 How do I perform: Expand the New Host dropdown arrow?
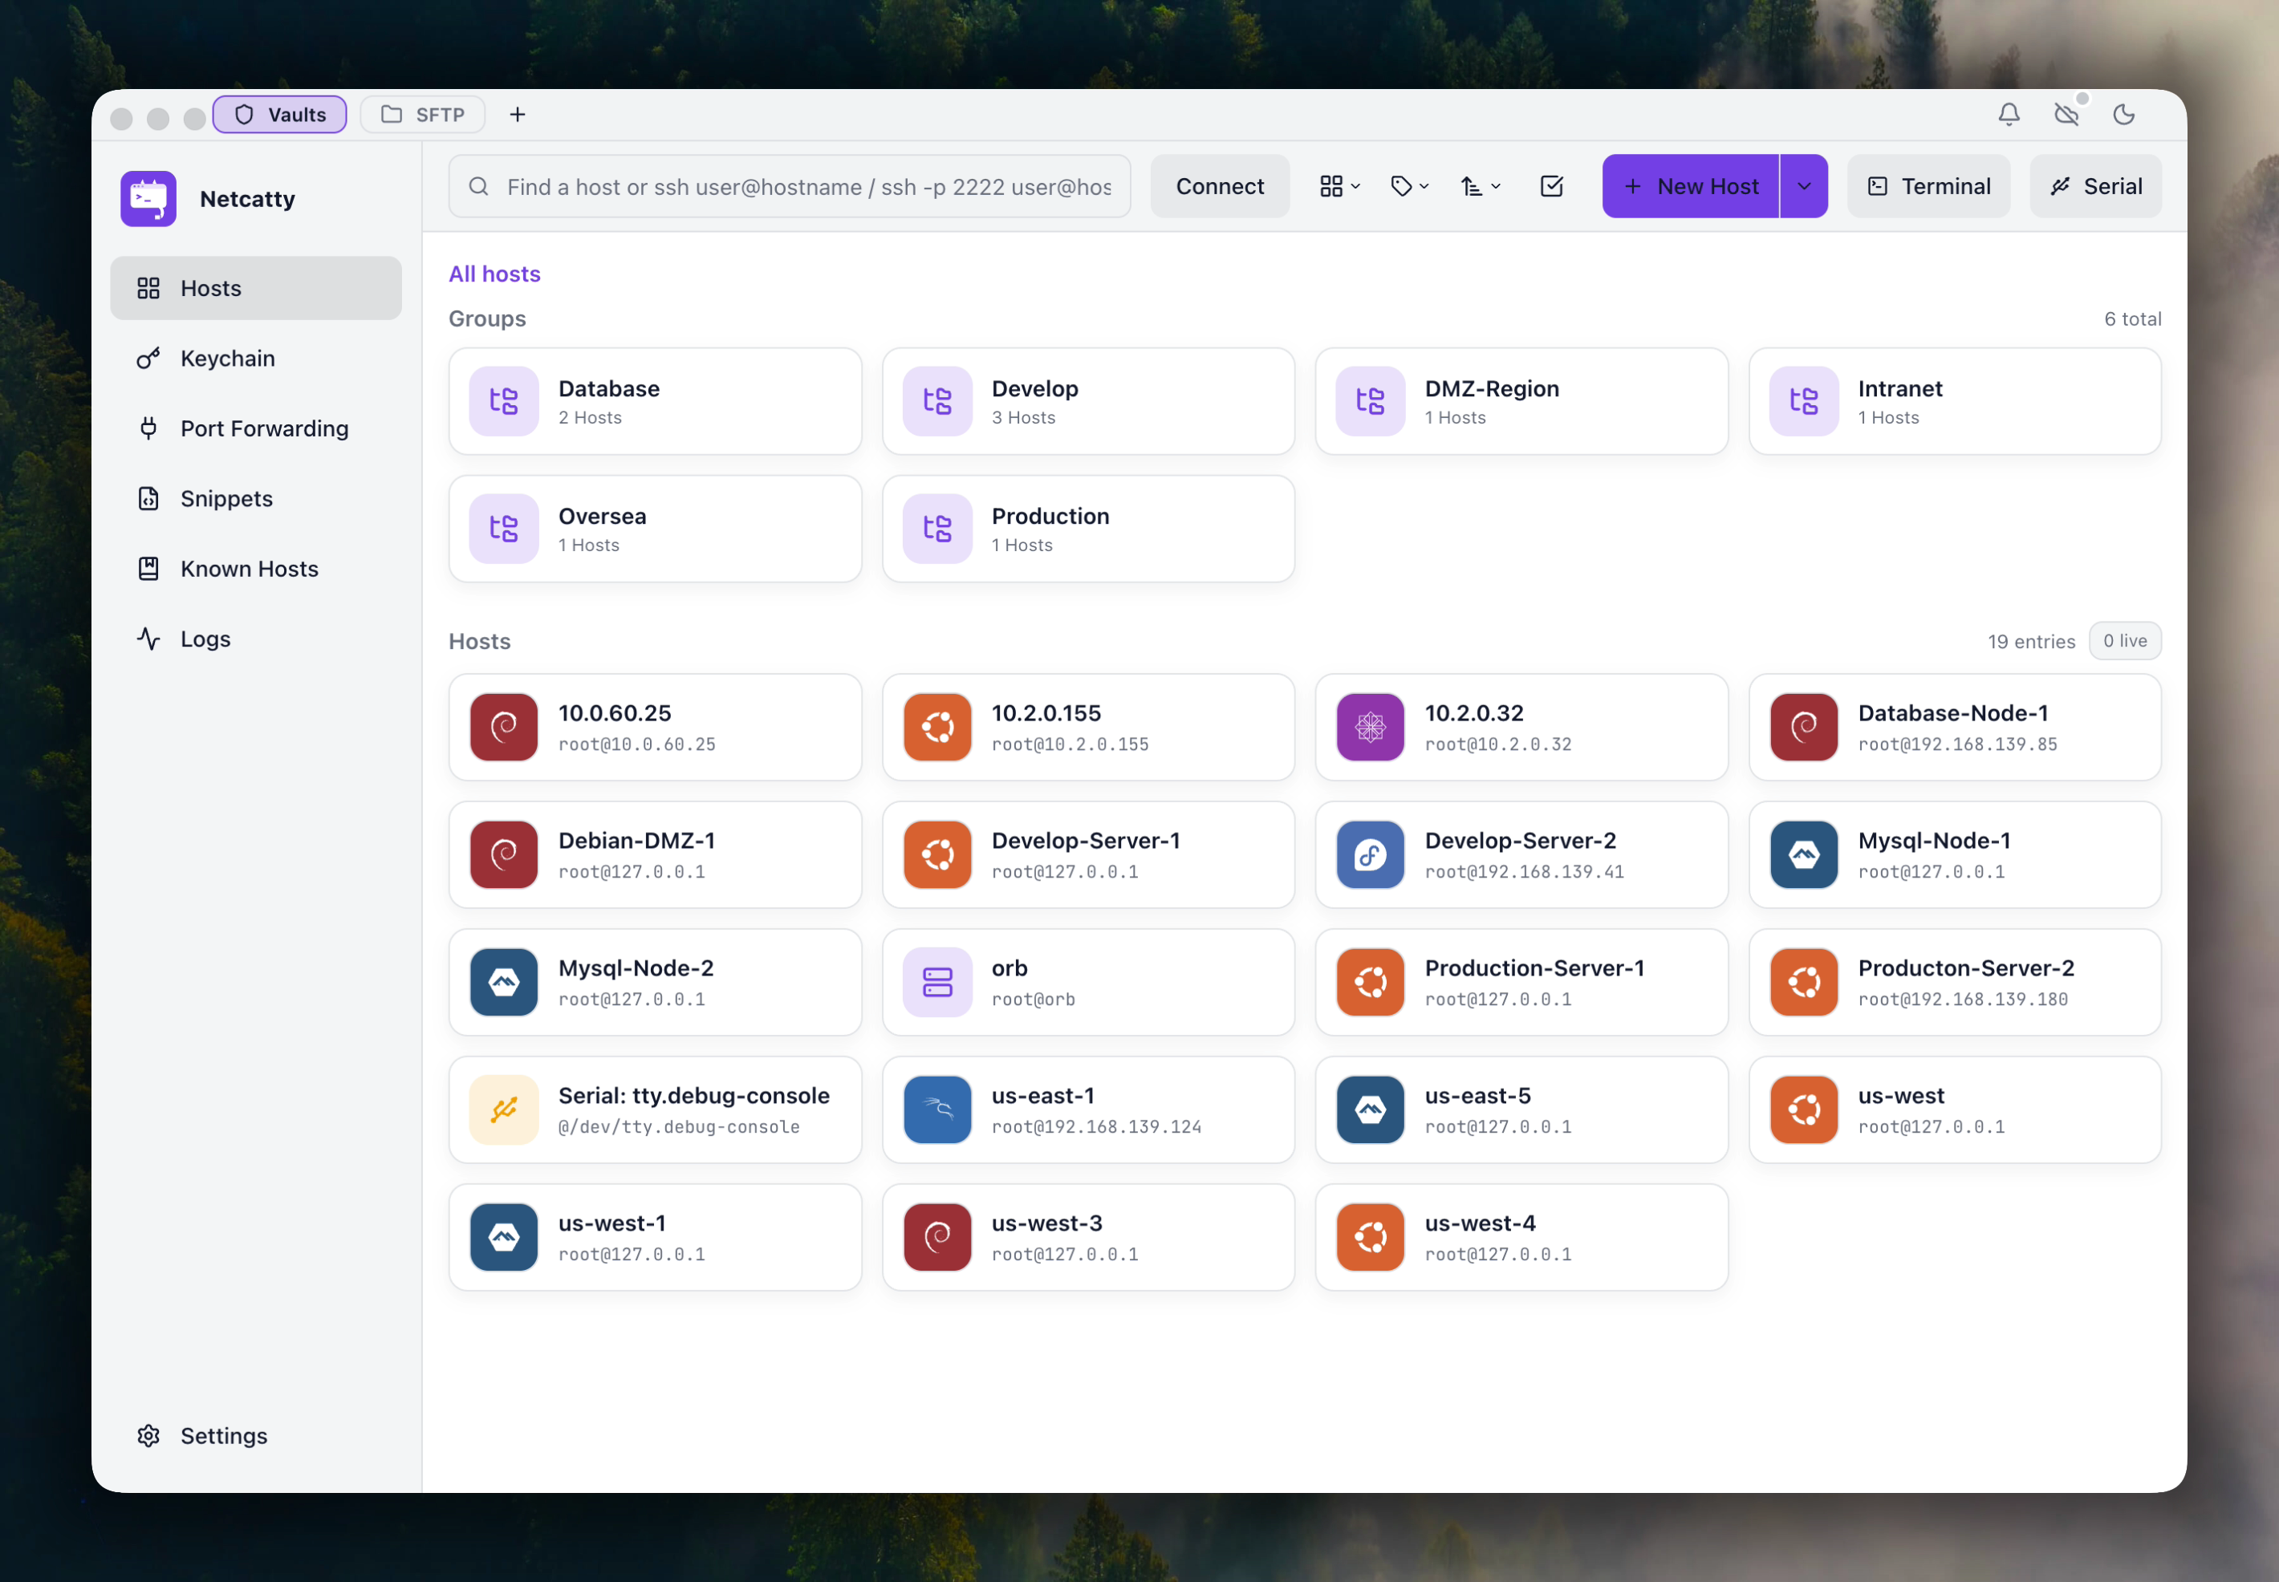(1803, 186)
